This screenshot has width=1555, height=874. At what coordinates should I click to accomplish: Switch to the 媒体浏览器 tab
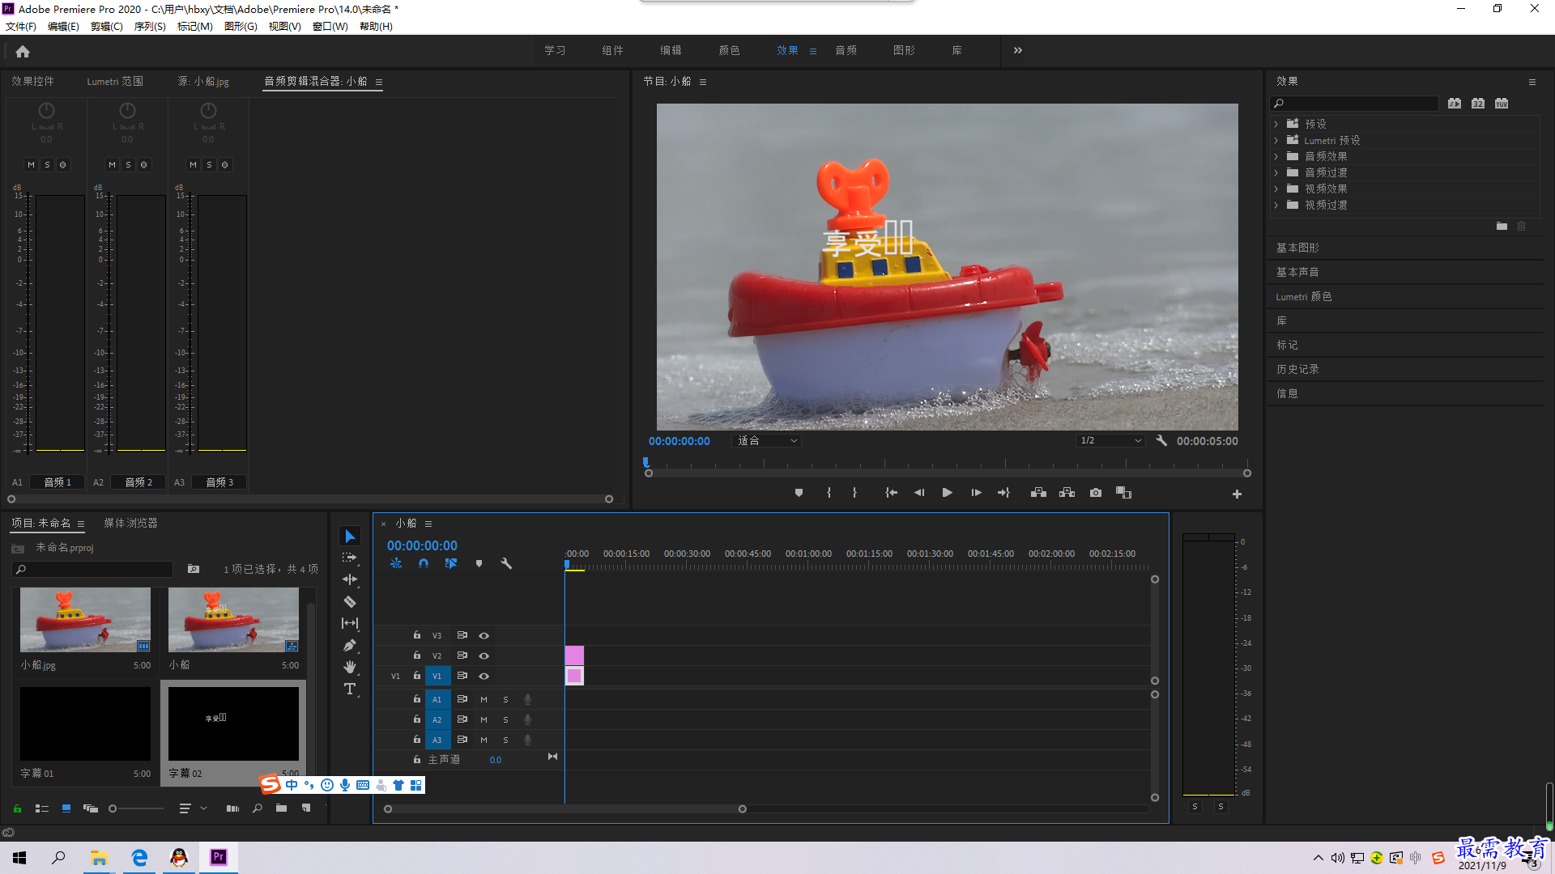point(130,523)
